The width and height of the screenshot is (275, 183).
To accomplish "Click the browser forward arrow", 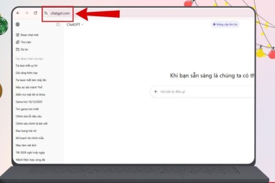I will tap(26, 13).
